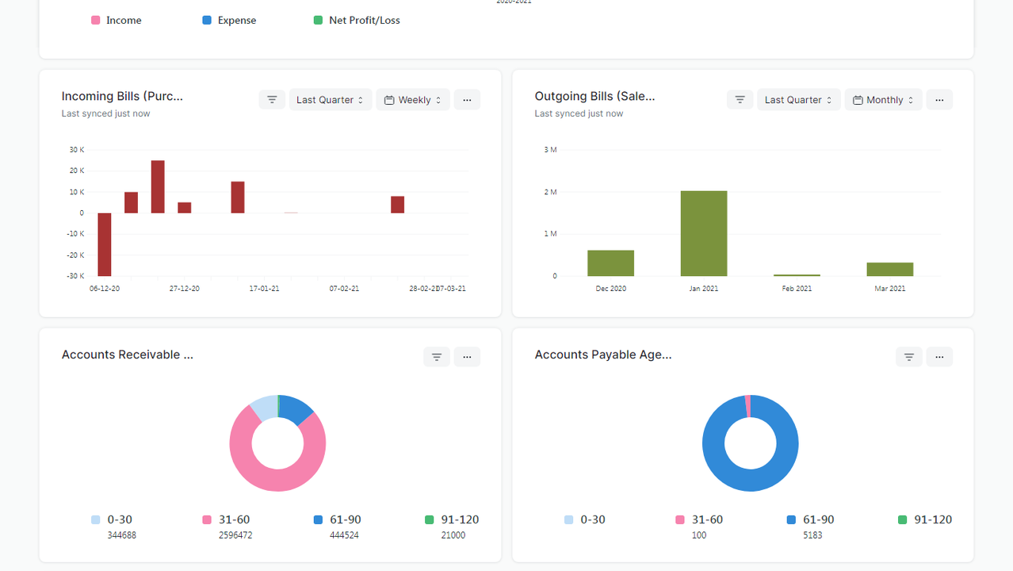This screenshot has height=571, width=1013.
Task: Toggle Net Profit/Loss legend series
Action: (x=357, y=21)
